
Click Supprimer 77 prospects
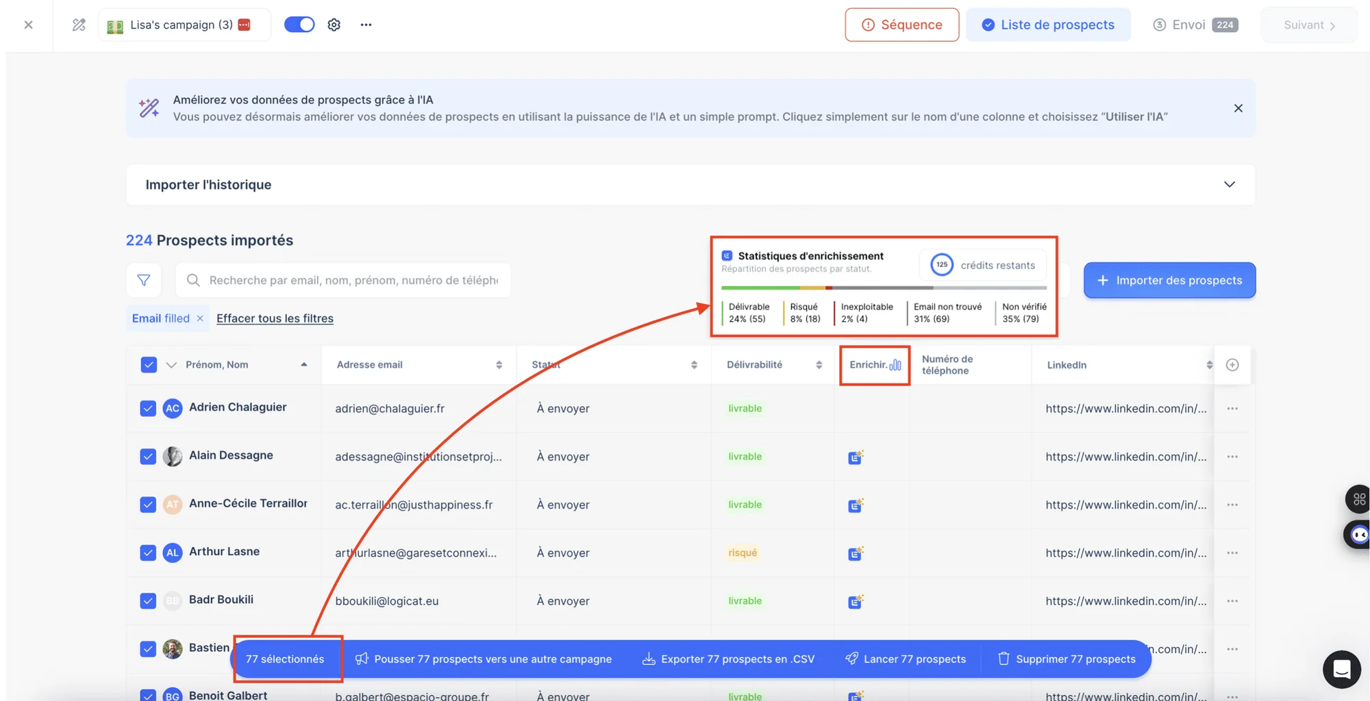[1067, 659]
